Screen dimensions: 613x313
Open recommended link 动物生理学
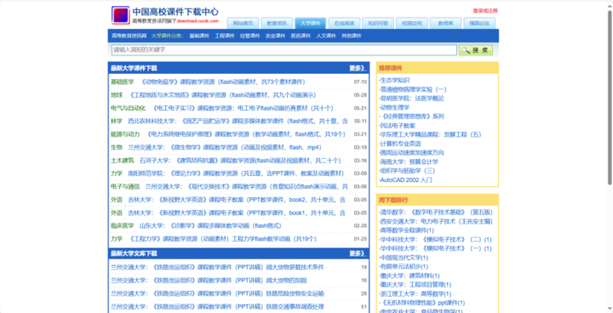[394, 107]
